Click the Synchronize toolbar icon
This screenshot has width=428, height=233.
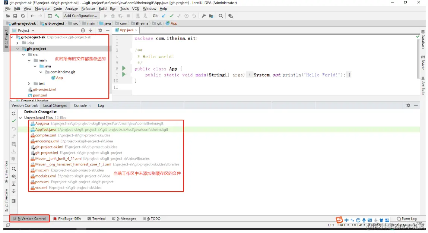tap(23, 16)
